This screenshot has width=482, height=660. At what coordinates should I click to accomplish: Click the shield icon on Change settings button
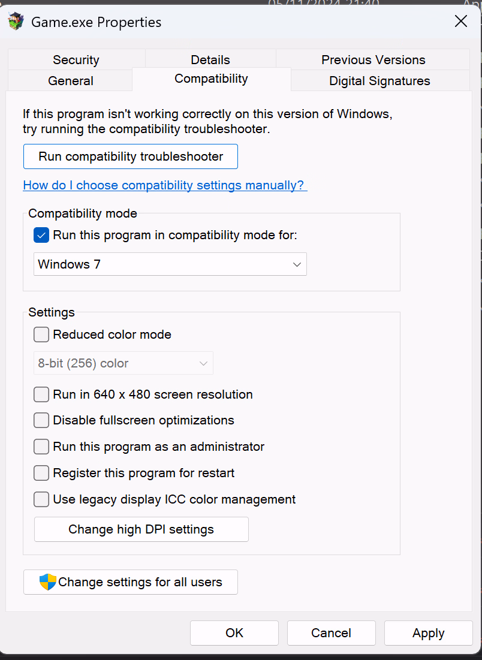47,581
